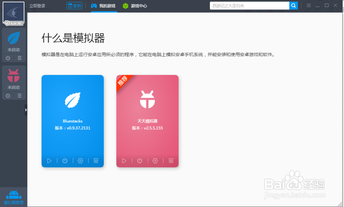Screen dimensions: 344x207
Task: Delete Bluestacks using the trash icon
Action: [x=96, y=161]
